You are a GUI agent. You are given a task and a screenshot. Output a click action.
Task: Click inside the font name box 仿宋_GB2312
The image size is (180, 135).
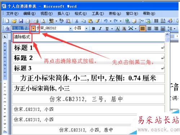(x=53, y=29)
